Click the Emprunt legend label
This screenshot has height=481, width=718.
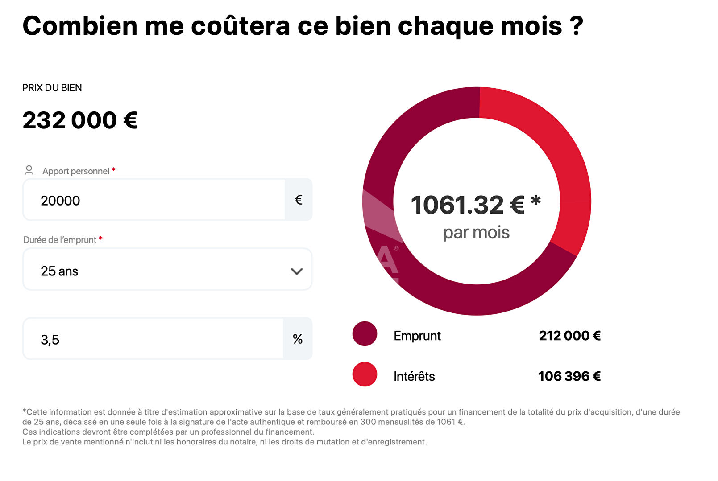tap(417, 336)
